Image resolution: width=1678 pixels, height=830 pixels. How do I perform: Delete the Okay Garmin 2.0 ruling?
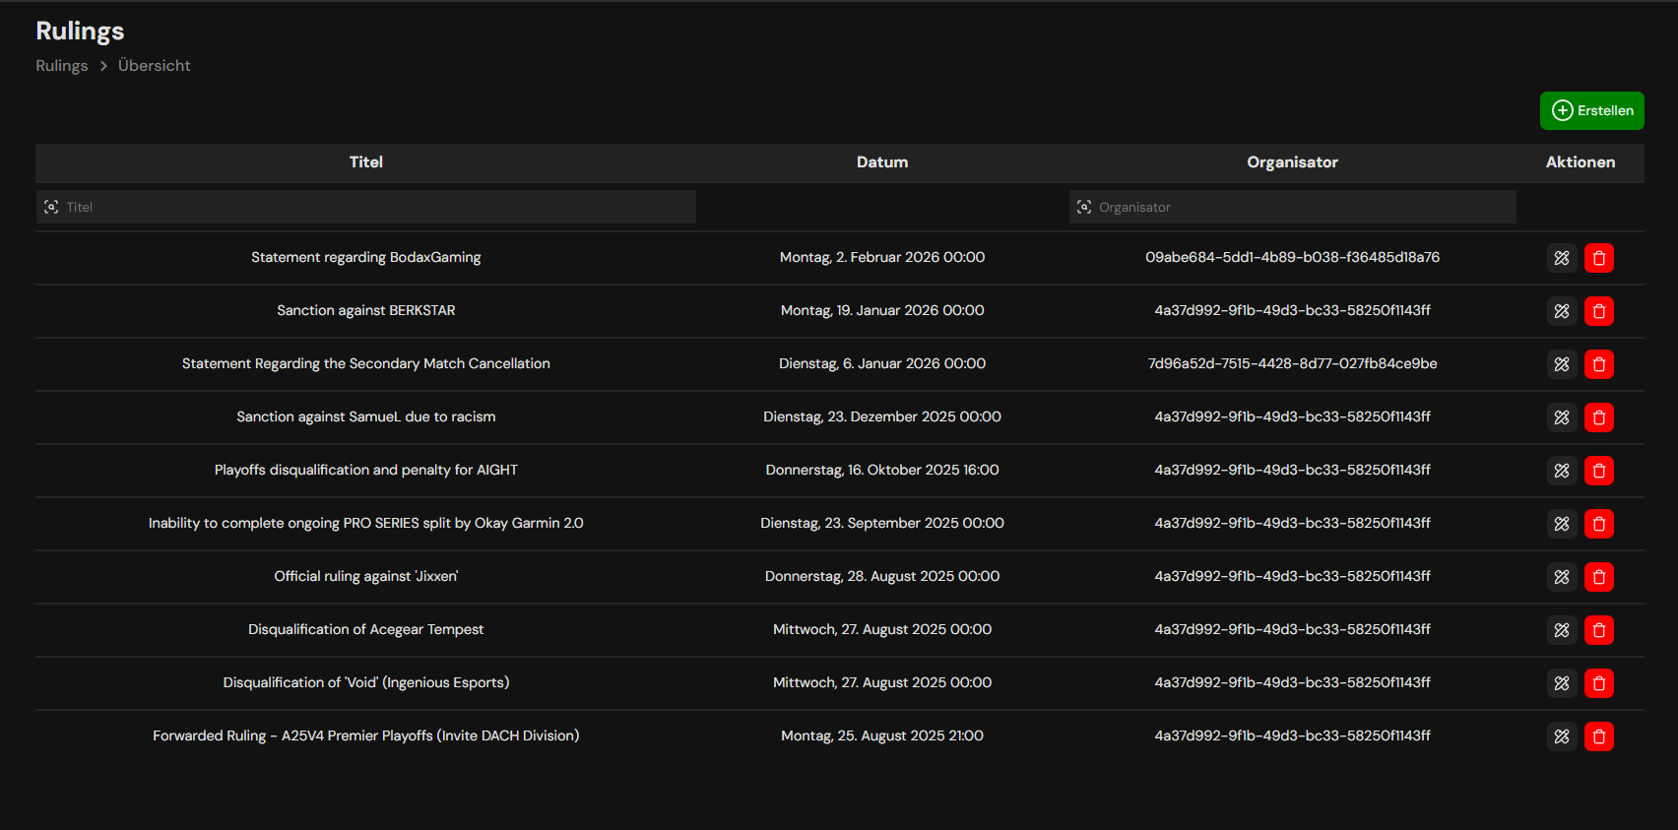tap(1599, 524)
